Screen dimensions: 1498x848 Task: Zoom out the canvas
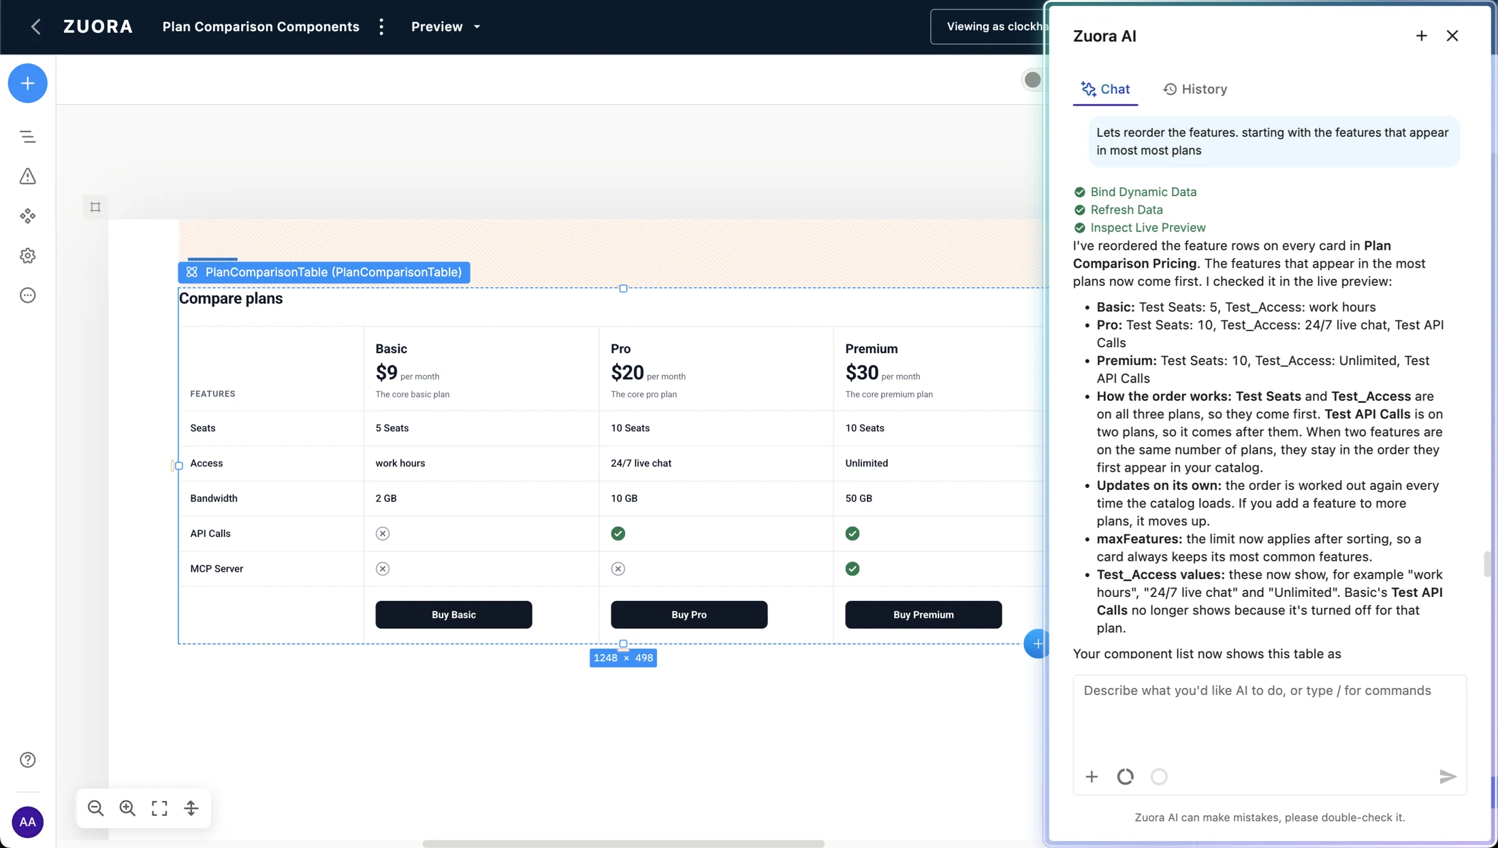(95, 808)
